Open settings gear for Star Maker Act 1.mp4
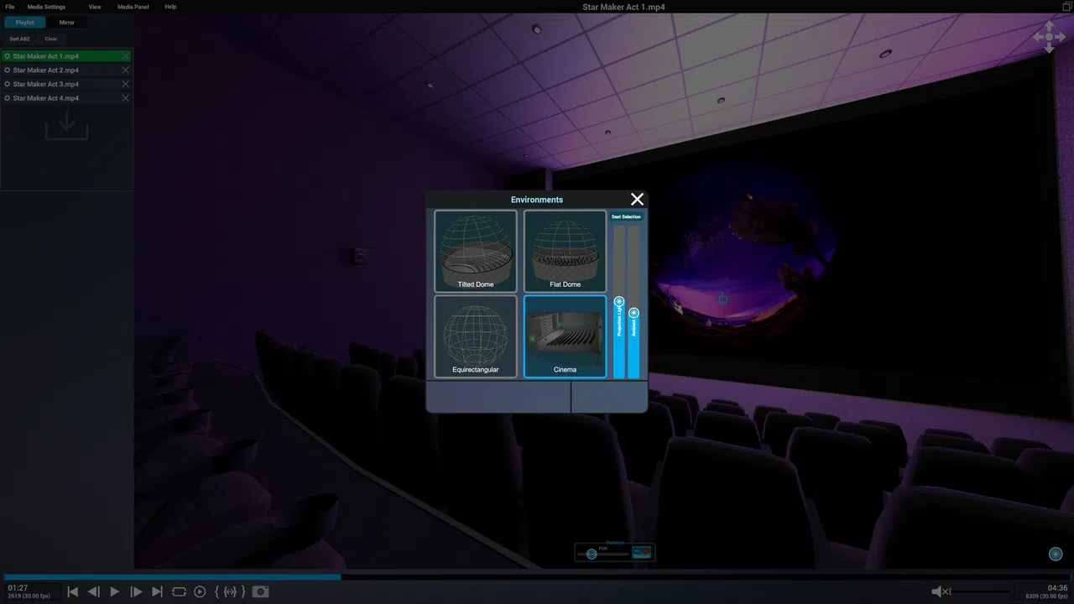This screenshot has height=604, width=1074. [x=8, y=56]
